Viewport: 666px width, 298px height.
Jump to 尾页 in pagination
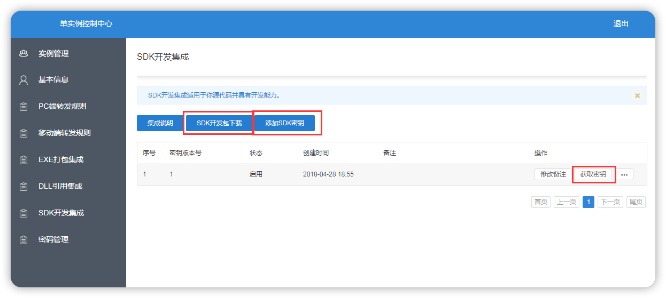636,202
